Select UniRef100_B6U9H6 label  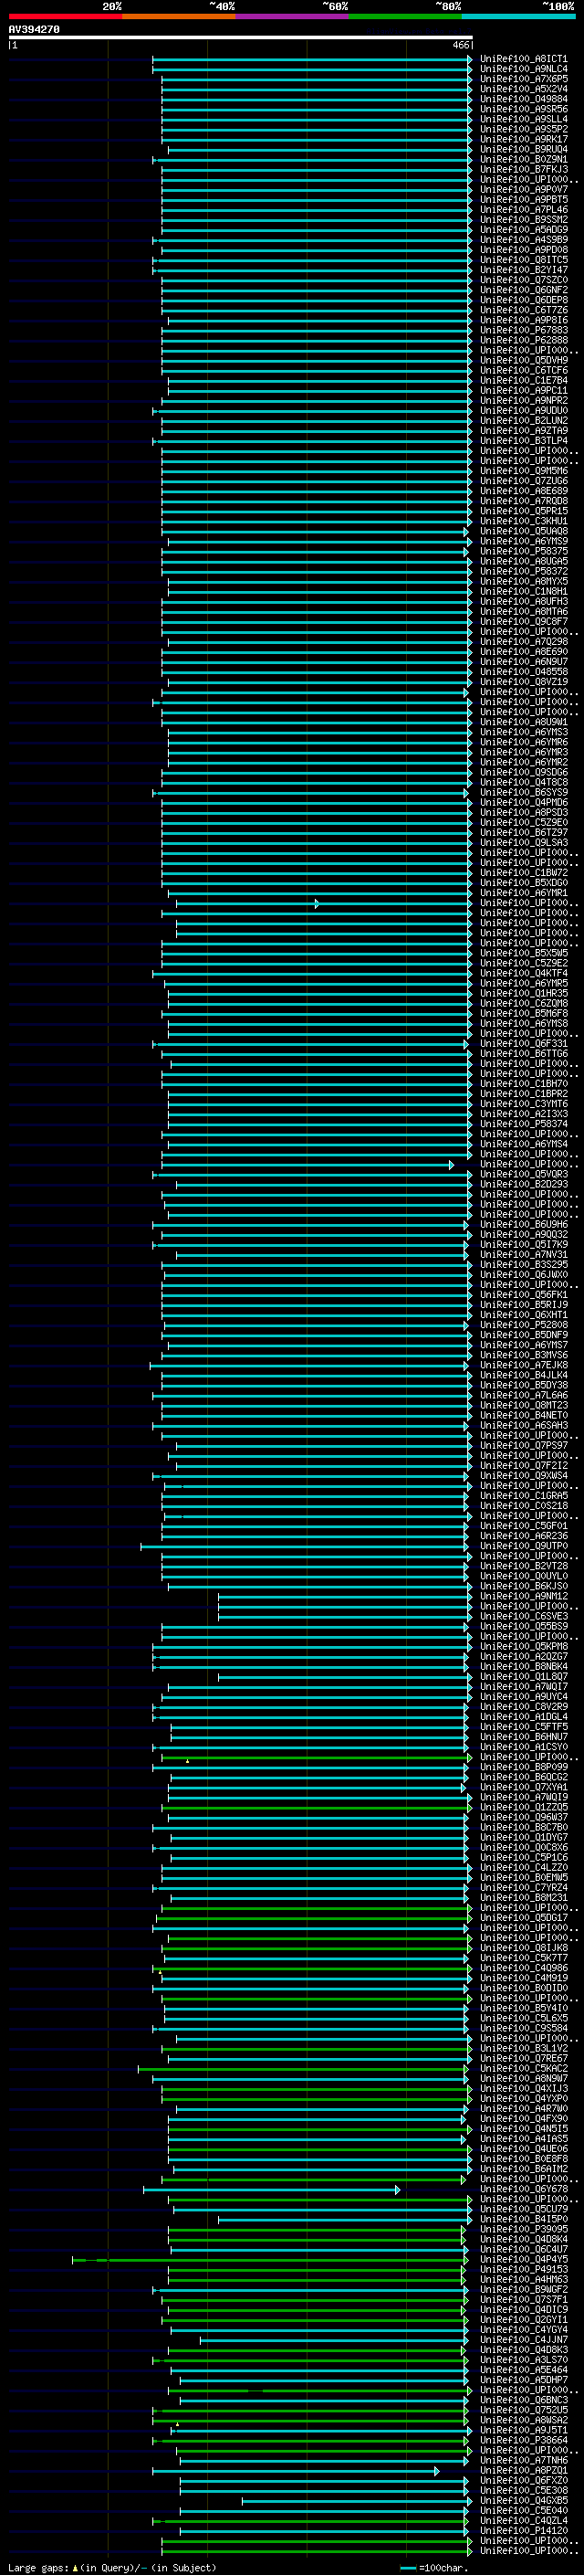tap(524, 1223)
